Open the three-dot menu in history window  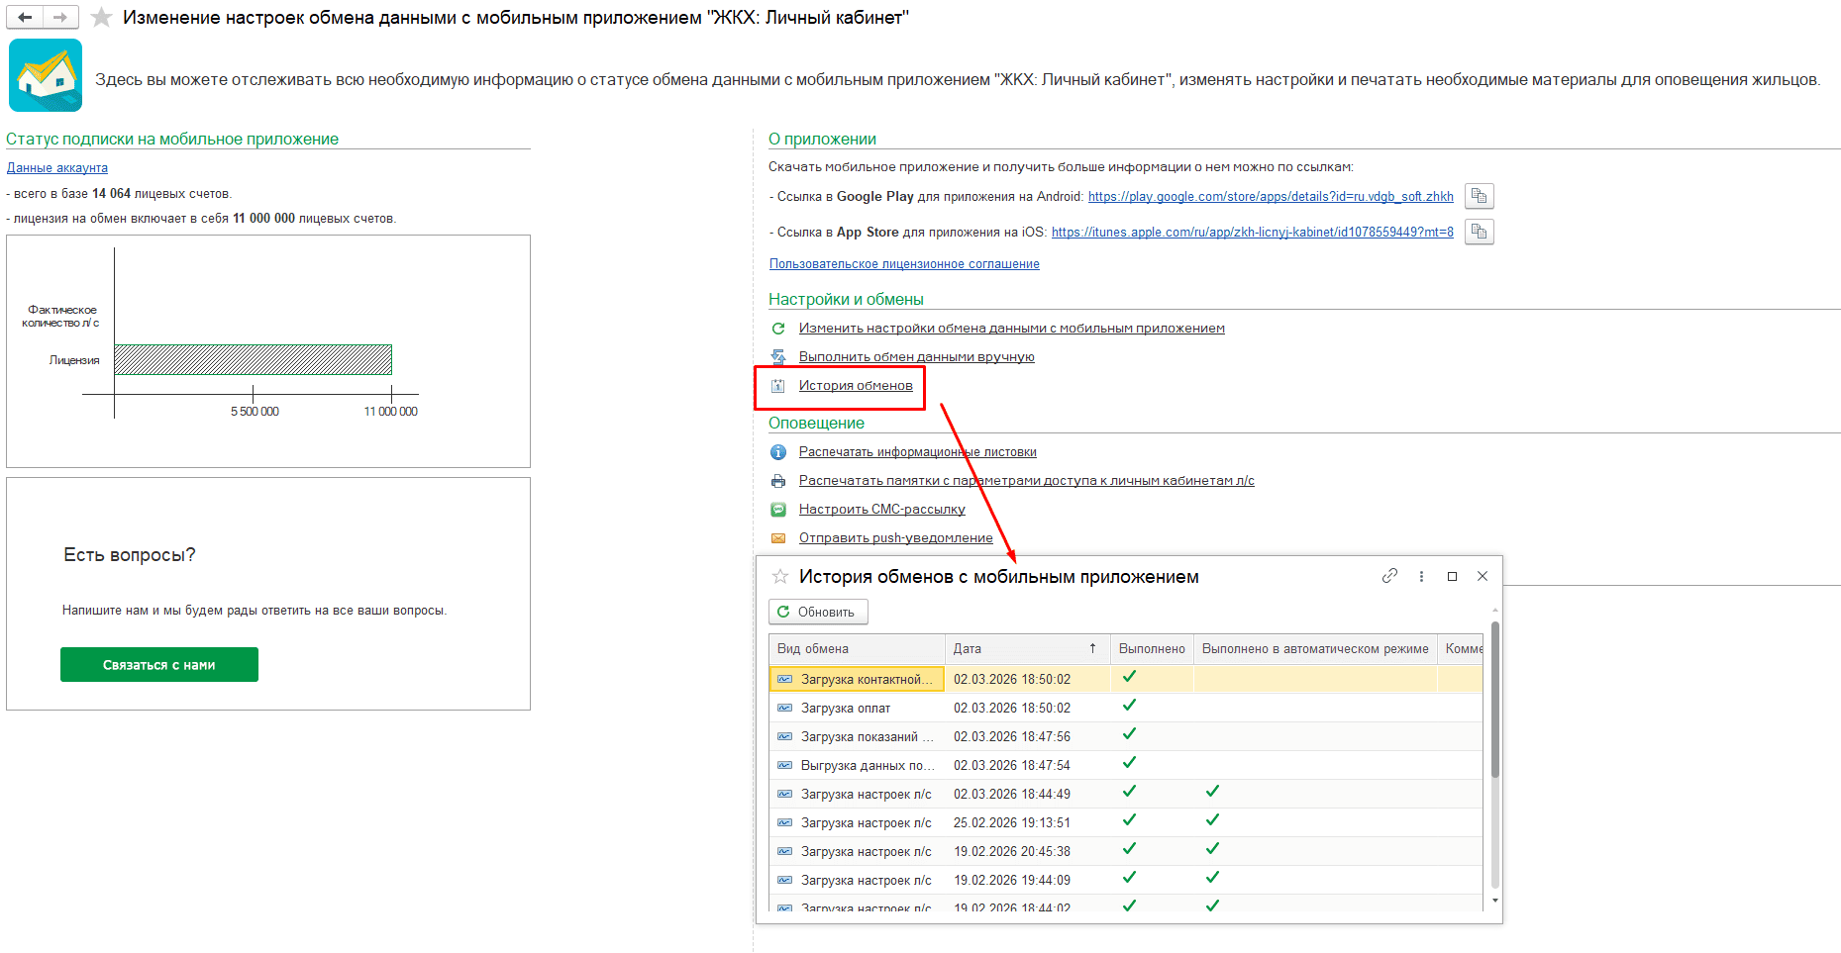(1421, 576)
